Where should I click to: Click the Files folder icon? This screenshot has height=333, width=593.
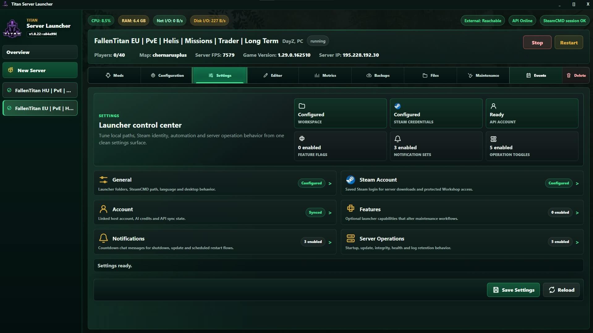pos(425,75)
